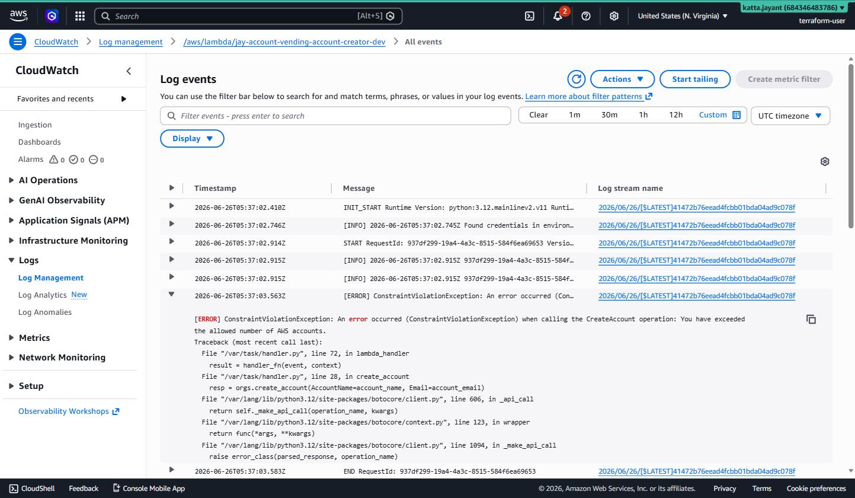The height and width of the screenshot is (498, 855).
Task: Go to CloudWatch breadcrumb
Action: (56, 41)
